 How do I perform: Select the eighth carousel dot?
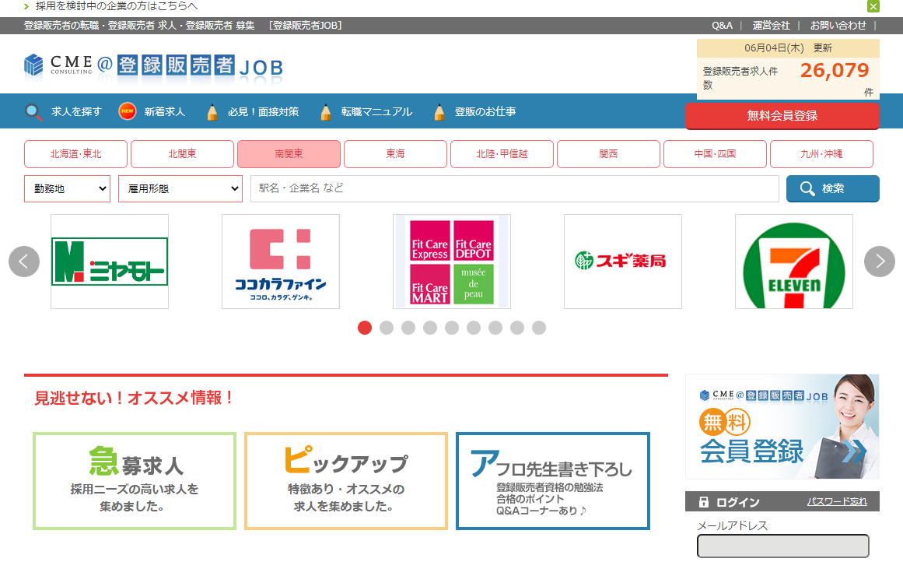517,328
